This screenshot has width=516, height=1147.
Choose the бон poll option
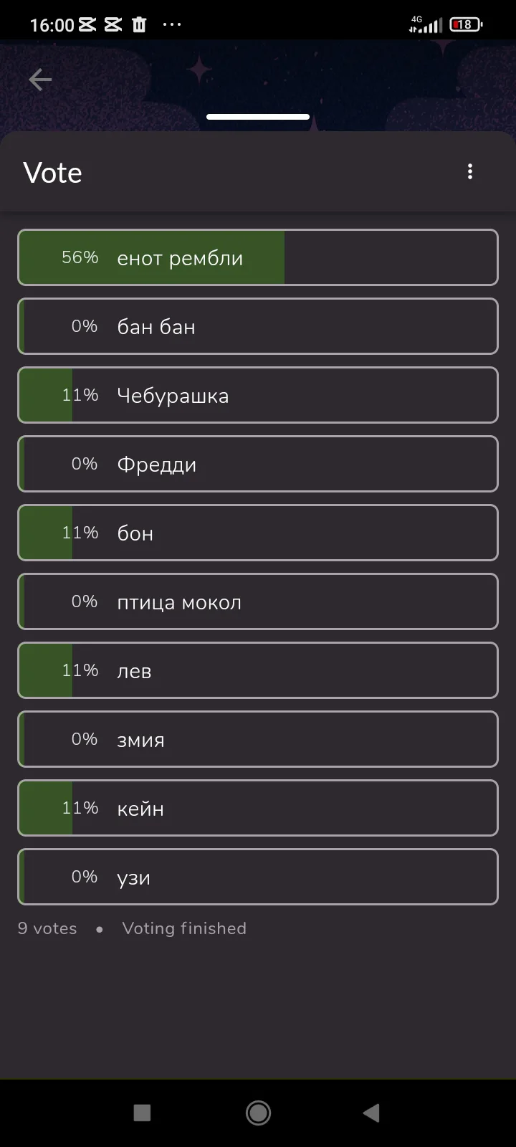258,533
